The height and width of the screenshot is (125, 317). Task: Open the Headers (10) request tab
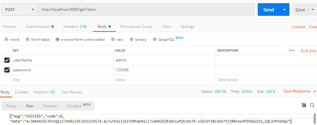[75, 27]
